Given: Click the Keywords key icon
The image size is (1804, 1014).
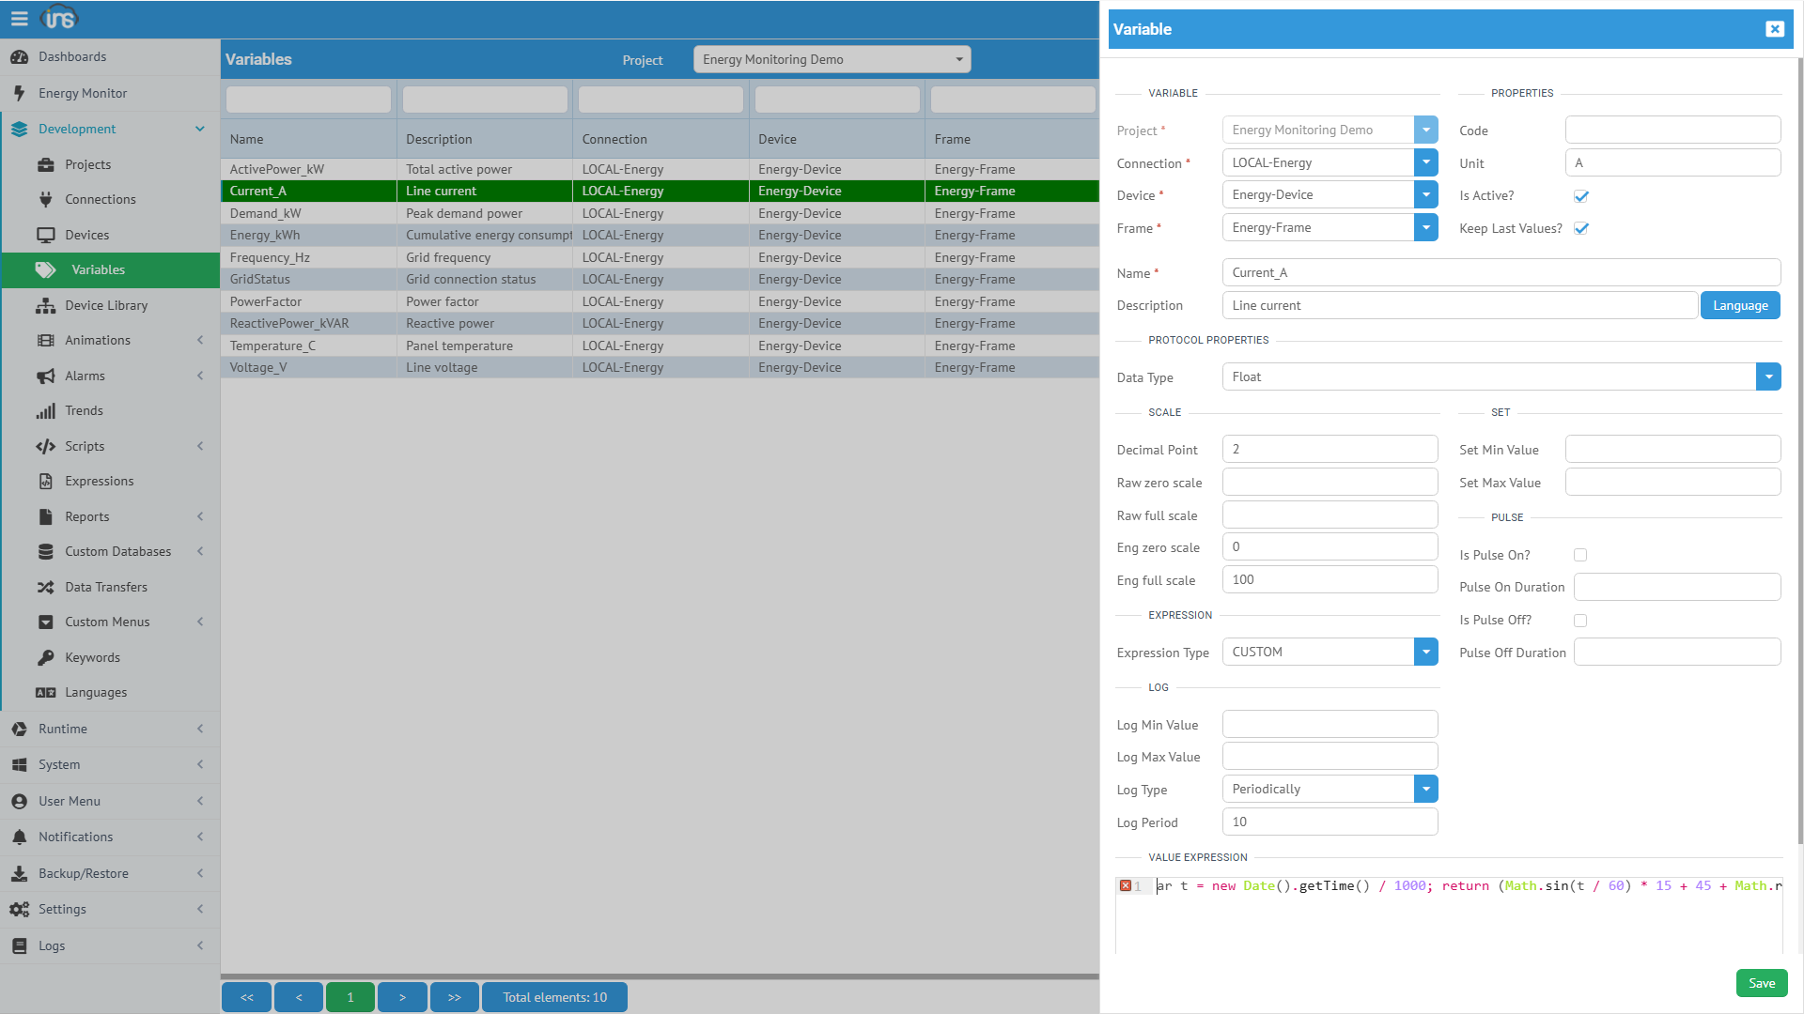Looking at the screenshot, I should pyautogui.click(x=45, y=657).
